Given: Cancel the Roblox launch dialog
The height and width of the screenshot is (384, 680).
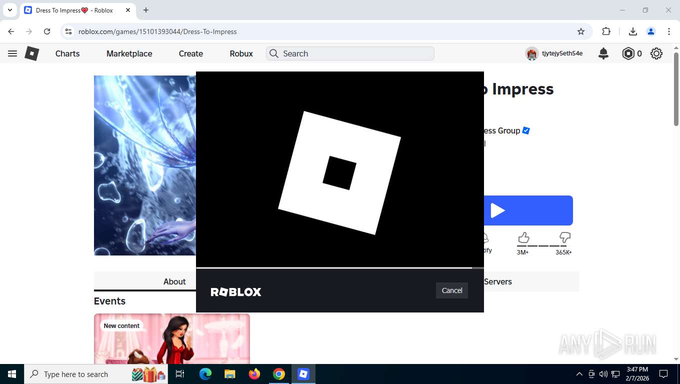Looking at the screenshot, I should click(x=452, y=290).
